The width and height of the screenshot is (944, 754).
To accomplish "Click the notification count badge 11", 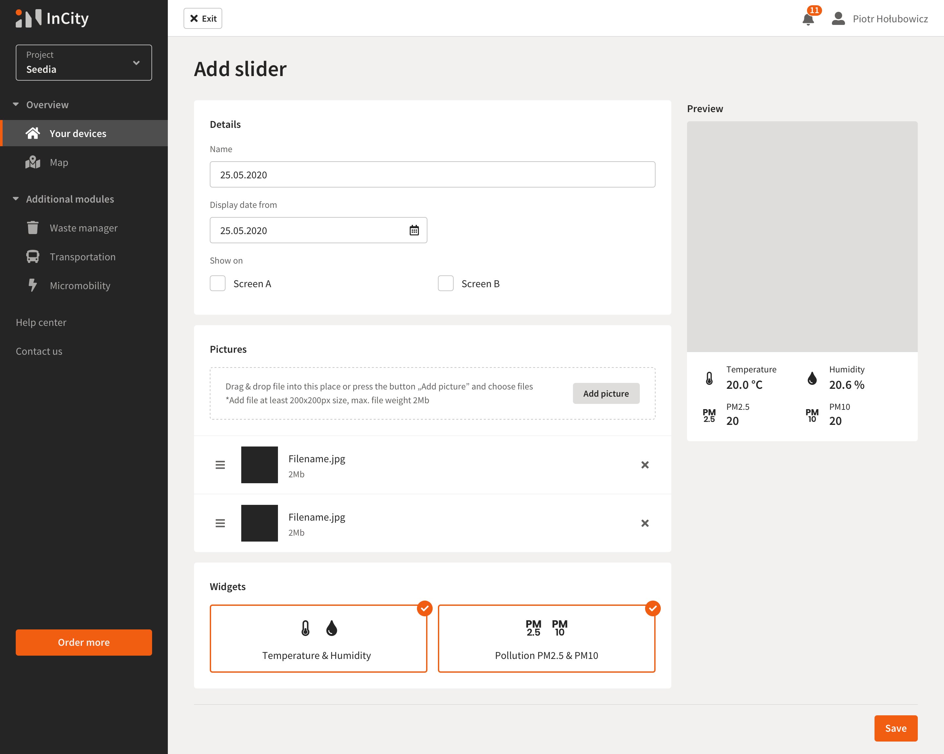I will coord(814,10).
